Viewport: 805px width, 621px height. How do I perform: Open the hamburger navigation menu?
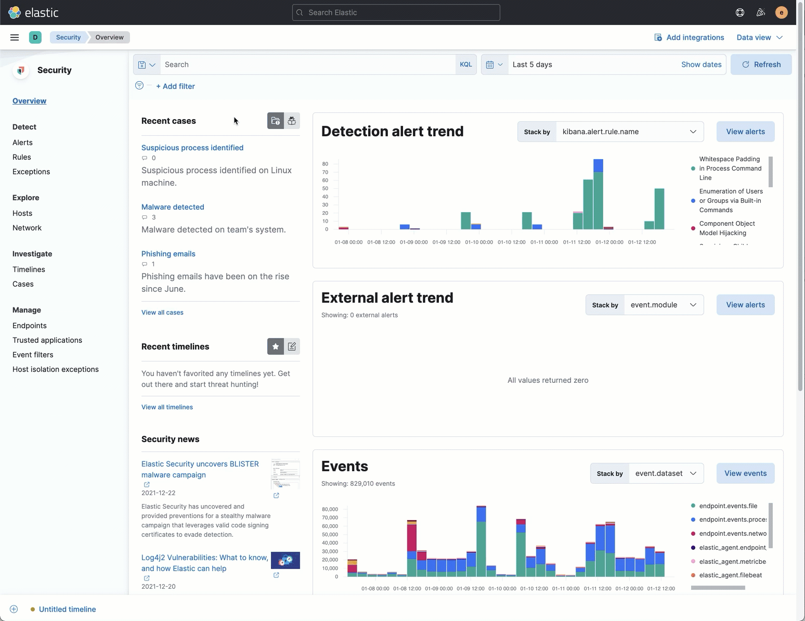pyautogui.click(x=15, y=37)
